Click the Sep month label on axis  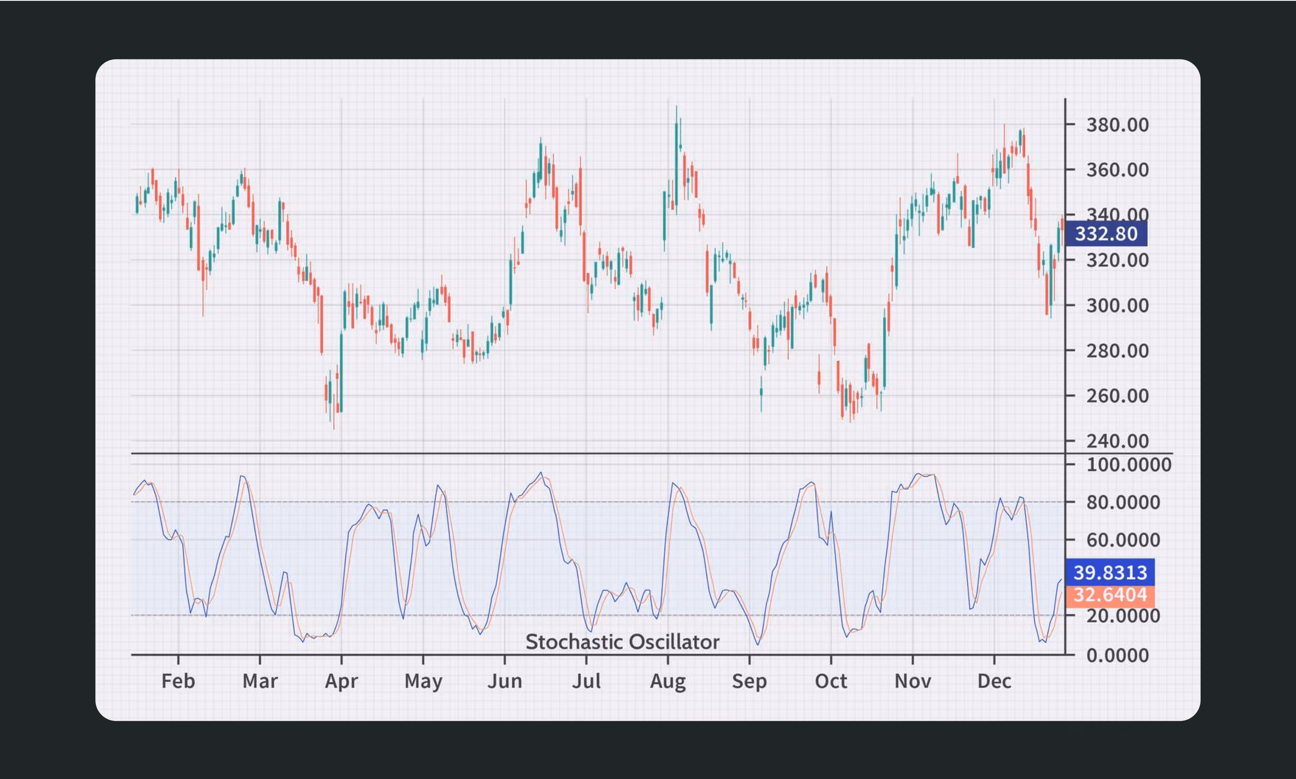pos(749,681)
